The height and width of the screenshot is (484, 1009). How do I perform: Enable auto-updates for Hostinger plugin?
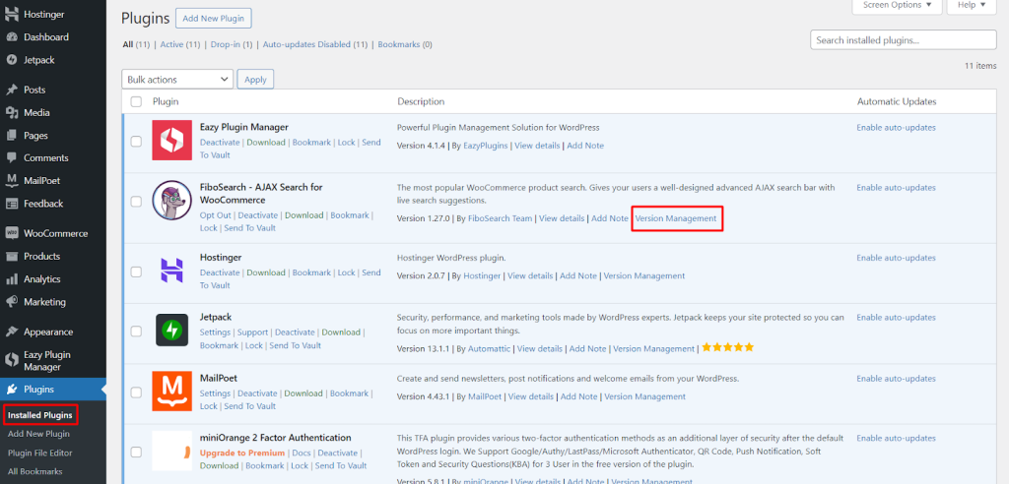[896, 258]
